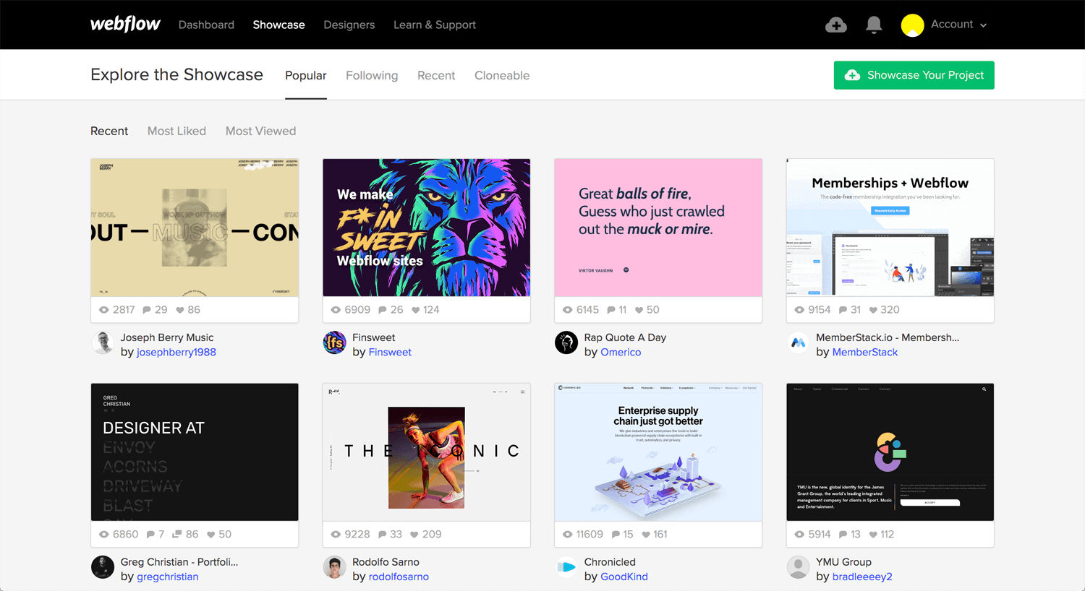
Task: Open the cloud upload icon in header
Action: click(x=836, y=25)
